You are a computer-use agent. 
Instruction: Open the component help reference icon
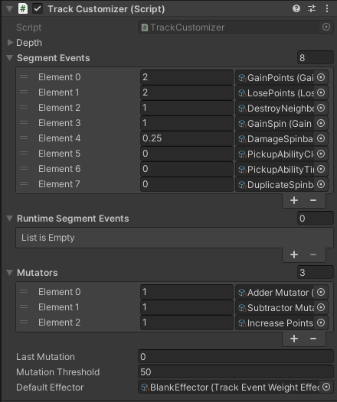point(296,8)
